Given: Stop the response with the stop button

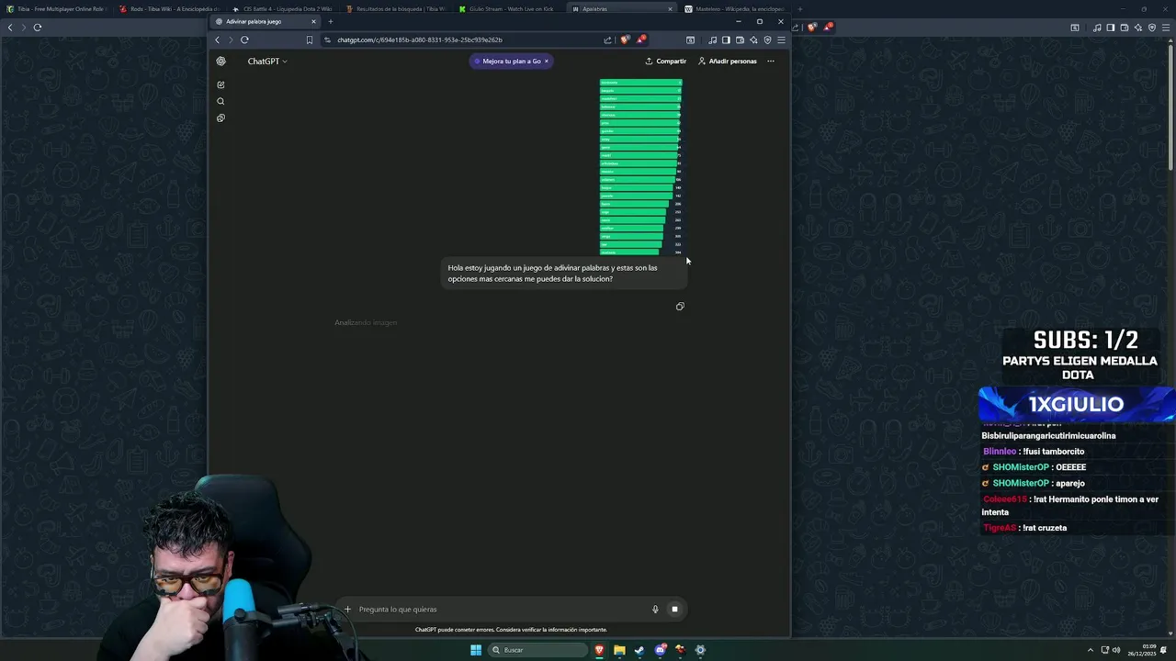Looking at the screenshot, I should tap(674, 610).
